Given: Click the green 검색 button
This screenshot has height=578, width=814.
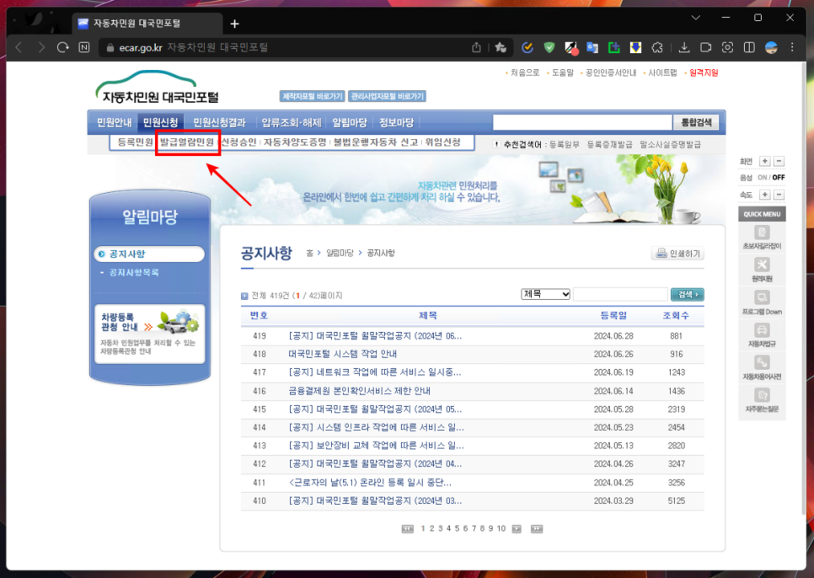Looking at the screenshot, I should pos(687,294).
